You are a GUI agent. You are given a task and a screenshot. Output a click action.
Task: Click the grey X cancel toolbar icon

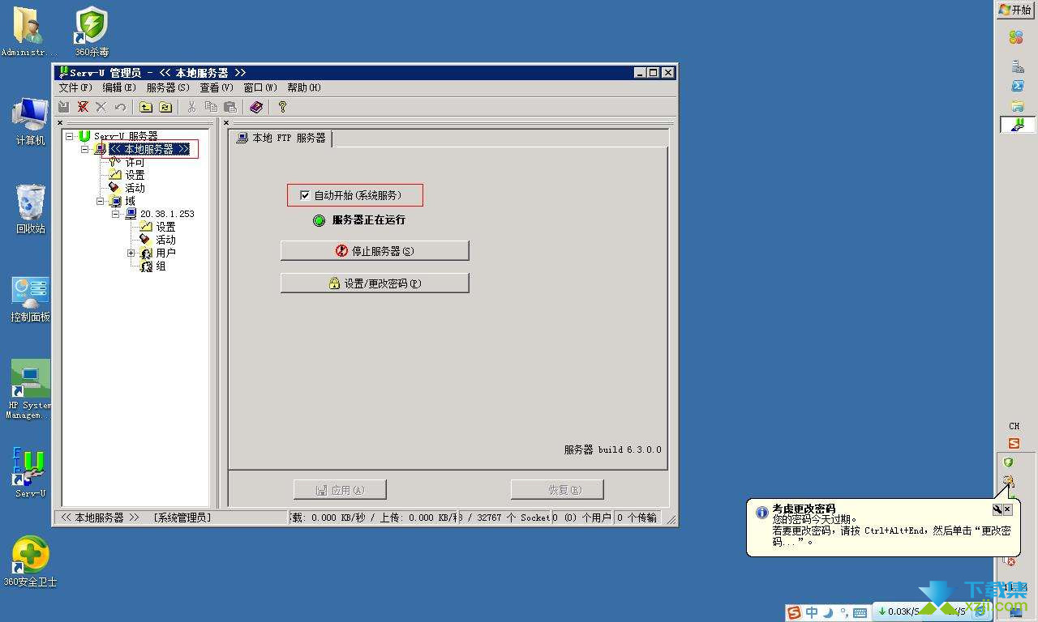point(101,107)
